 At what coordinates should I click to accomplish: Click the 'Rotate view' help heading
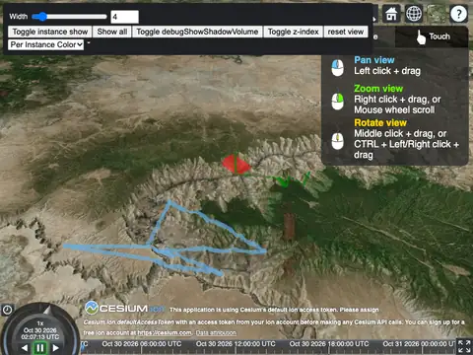point(380,123)
